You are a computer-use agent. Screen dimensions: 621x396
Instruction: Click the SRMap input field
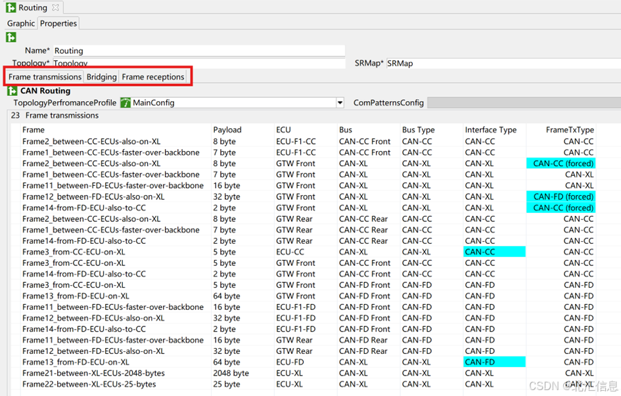point(503,63)
